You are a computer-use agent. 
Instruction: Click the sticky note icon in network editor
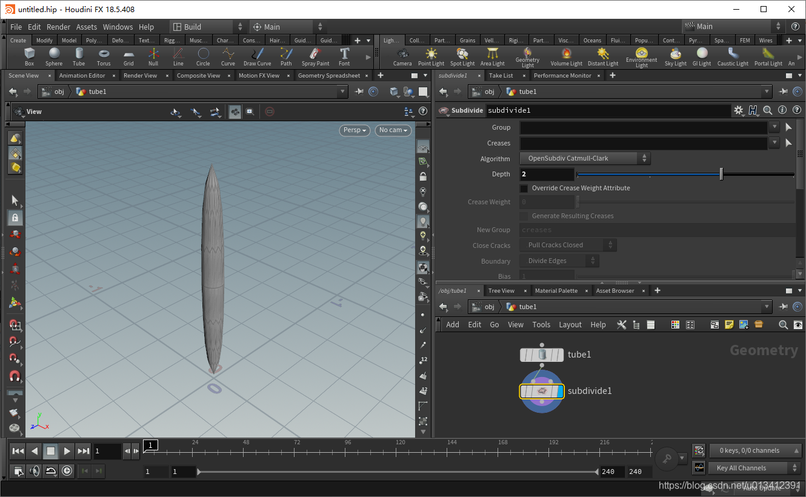point(729,325)
